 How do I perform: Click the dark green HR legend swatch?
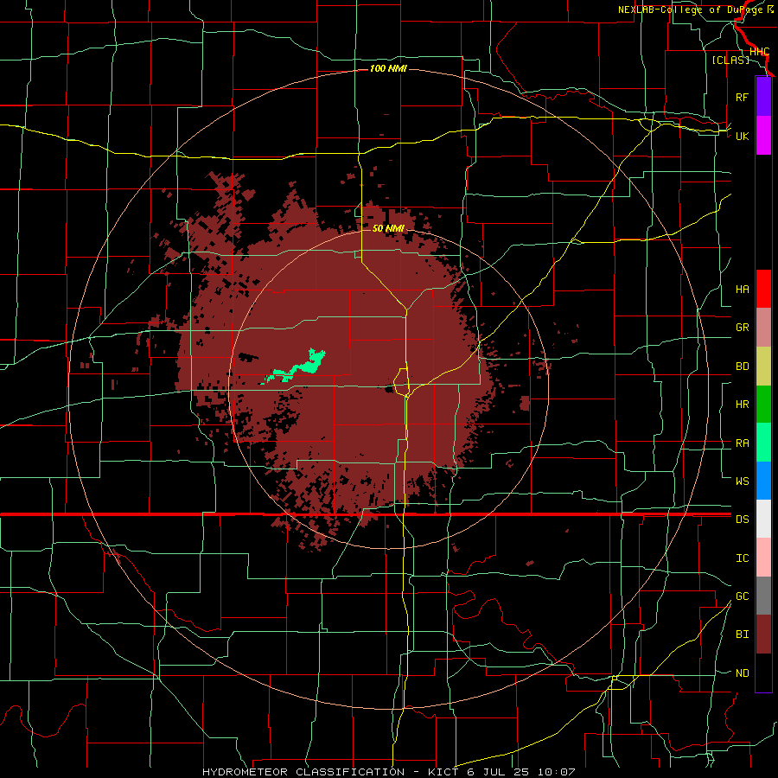[x=763, y=405]
